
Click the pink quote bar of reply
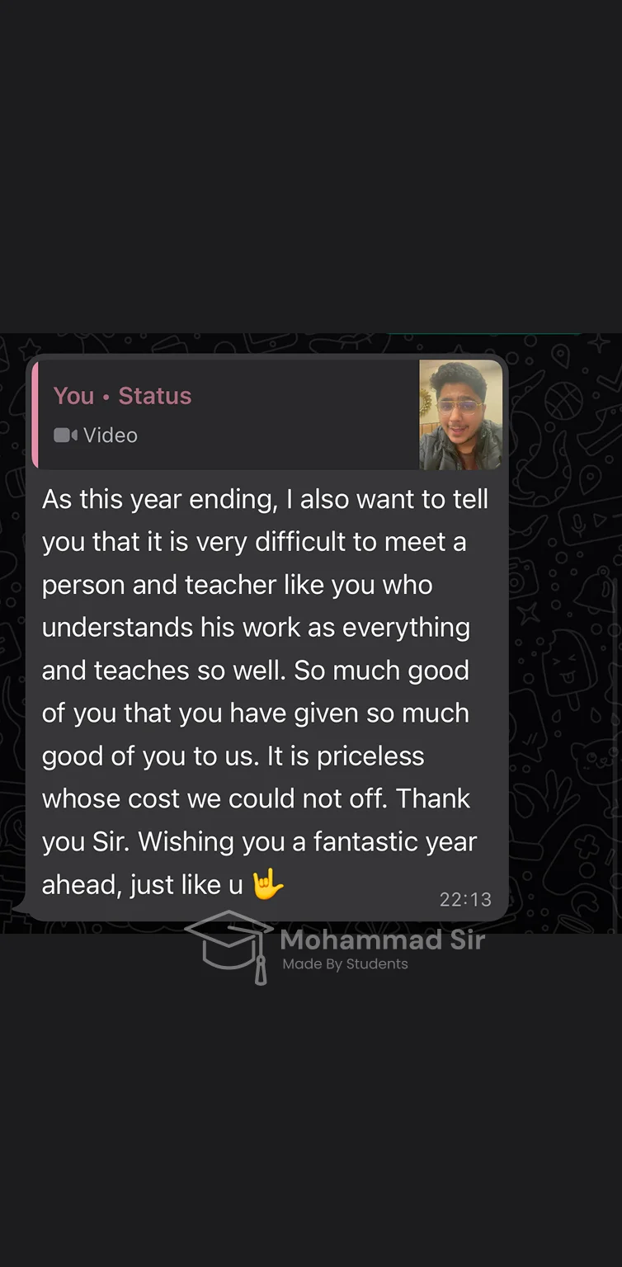pos(35,415)
